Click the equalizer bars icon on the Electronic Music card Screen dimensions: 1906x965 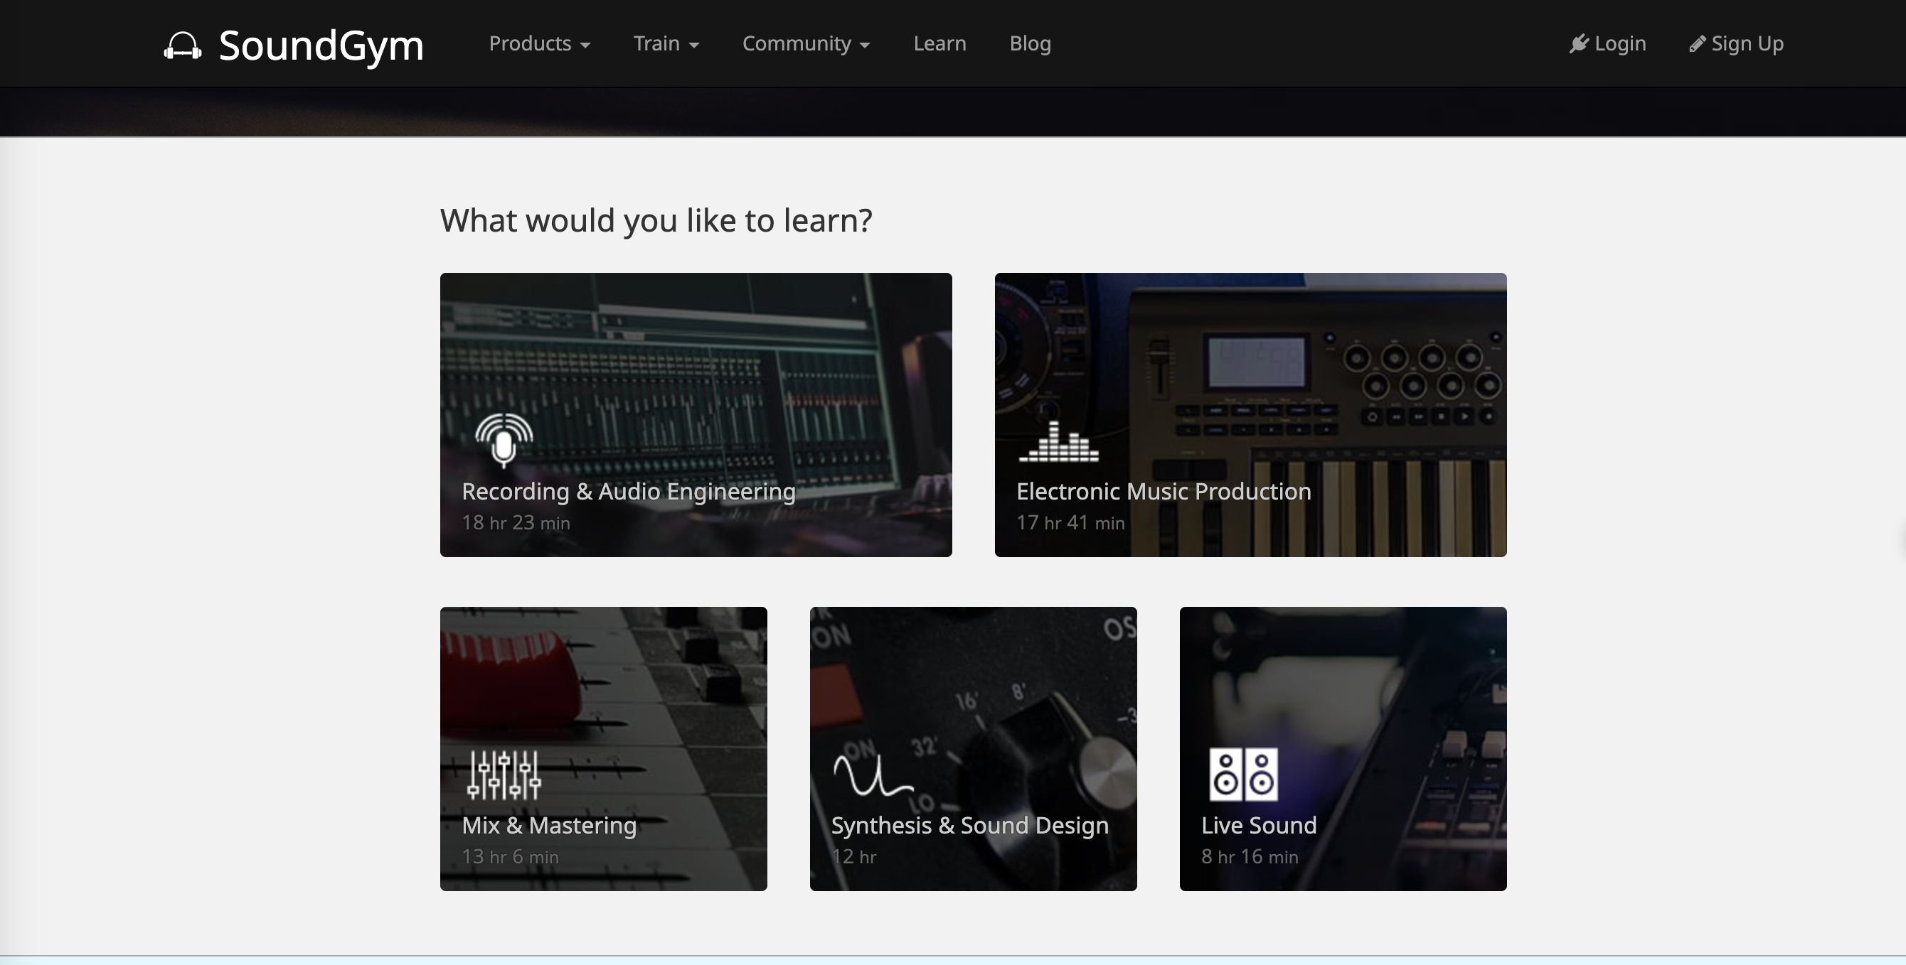[x=1058, y=442]
